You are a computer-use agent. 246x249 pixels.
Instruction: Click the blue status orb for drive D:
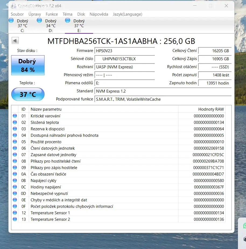[x=39, y=20]
